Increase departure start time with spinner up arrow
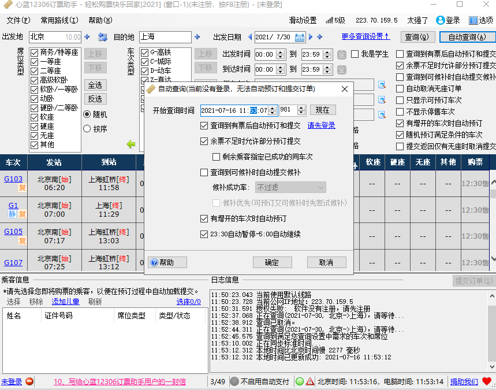 pos(281,52)
